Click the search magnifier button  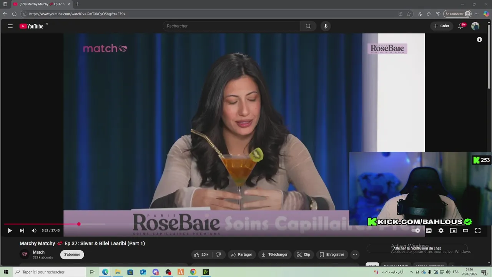(308, 26)
